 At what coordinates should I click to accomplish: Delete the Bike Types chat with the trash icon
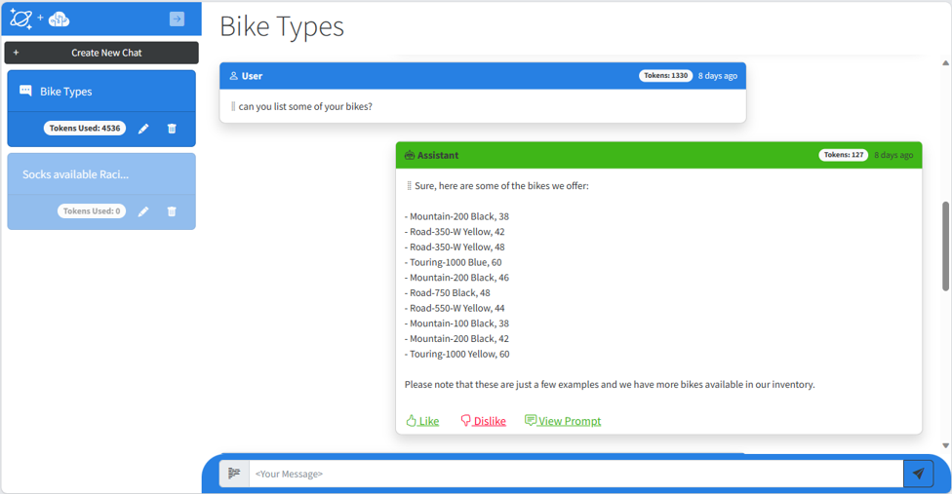click(172, 129)
